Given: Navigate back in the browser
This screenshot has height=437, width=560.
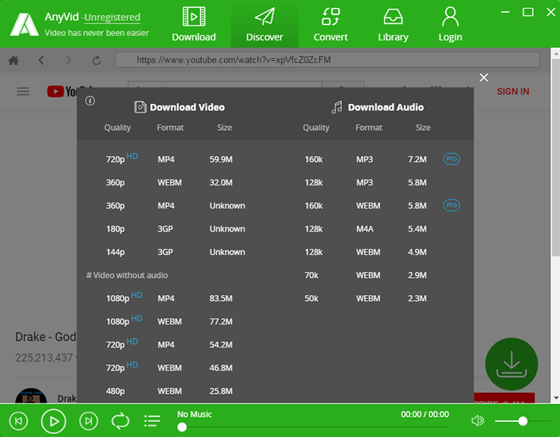Looking at the screenshot, I should (x=41, y=60).
